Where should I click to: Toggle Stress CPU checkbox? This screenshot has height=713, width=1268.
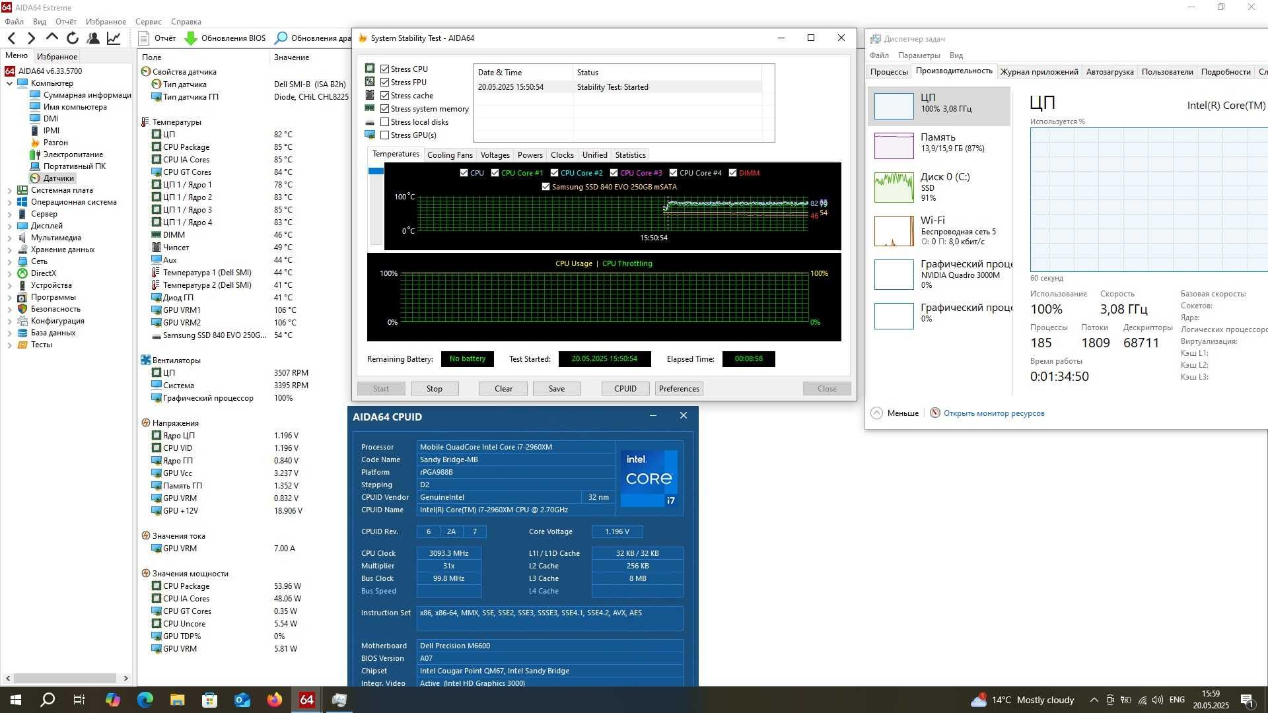pyautogui.click(x=384, y=69)
